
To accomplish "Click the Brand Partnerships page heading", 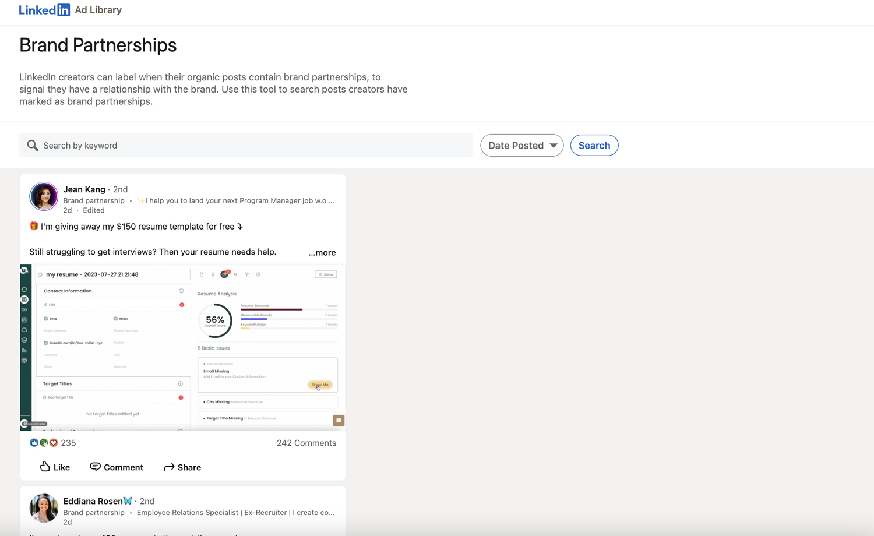I will click(98, 45).
